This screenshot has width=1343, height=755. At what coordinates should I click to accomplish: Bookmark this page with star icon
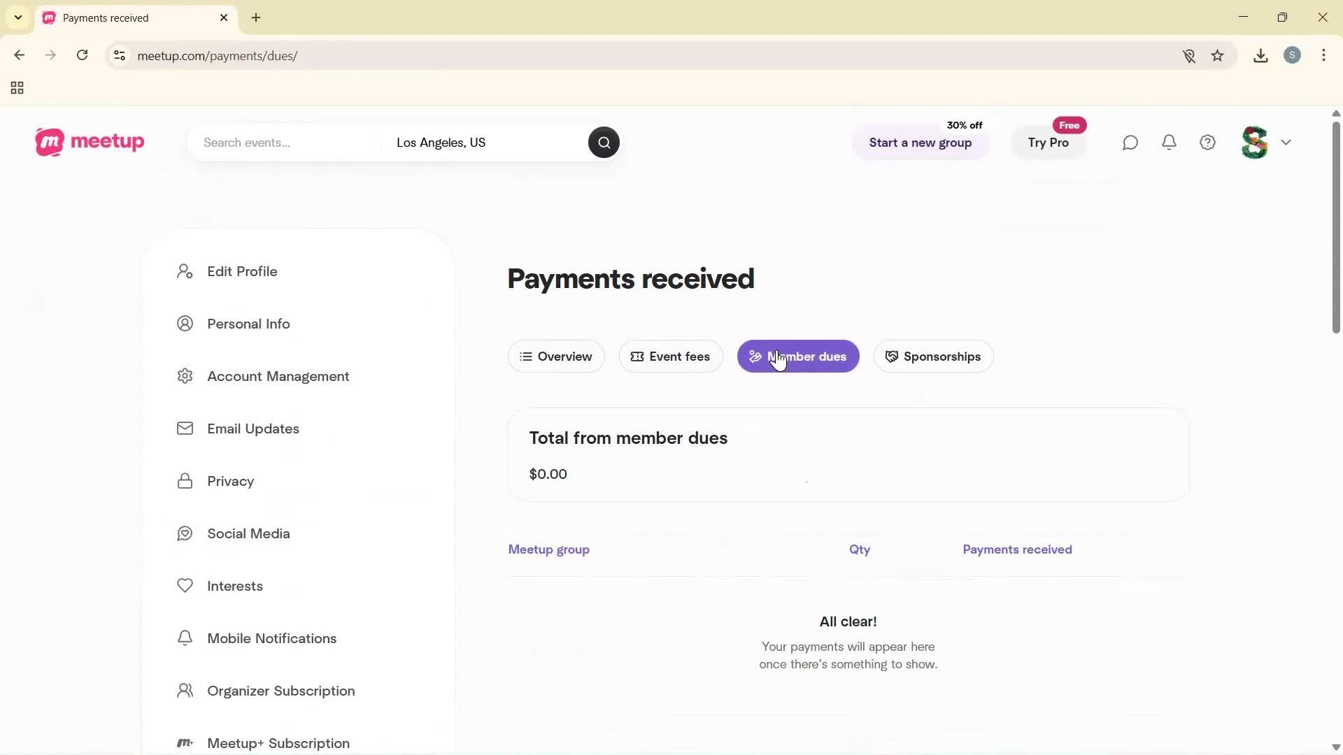tap(1218, 56)
